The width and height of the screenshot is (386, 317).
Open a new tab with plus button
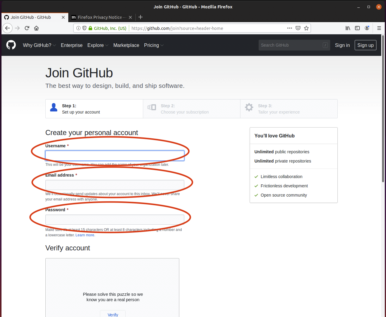[x=140, y=17]
